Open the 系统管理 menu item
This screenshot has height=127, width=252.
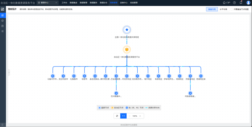[x=134, y=3]
